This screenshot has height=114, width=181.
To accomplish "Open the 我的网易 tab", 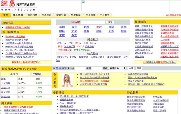I will (x=32, y=15).
